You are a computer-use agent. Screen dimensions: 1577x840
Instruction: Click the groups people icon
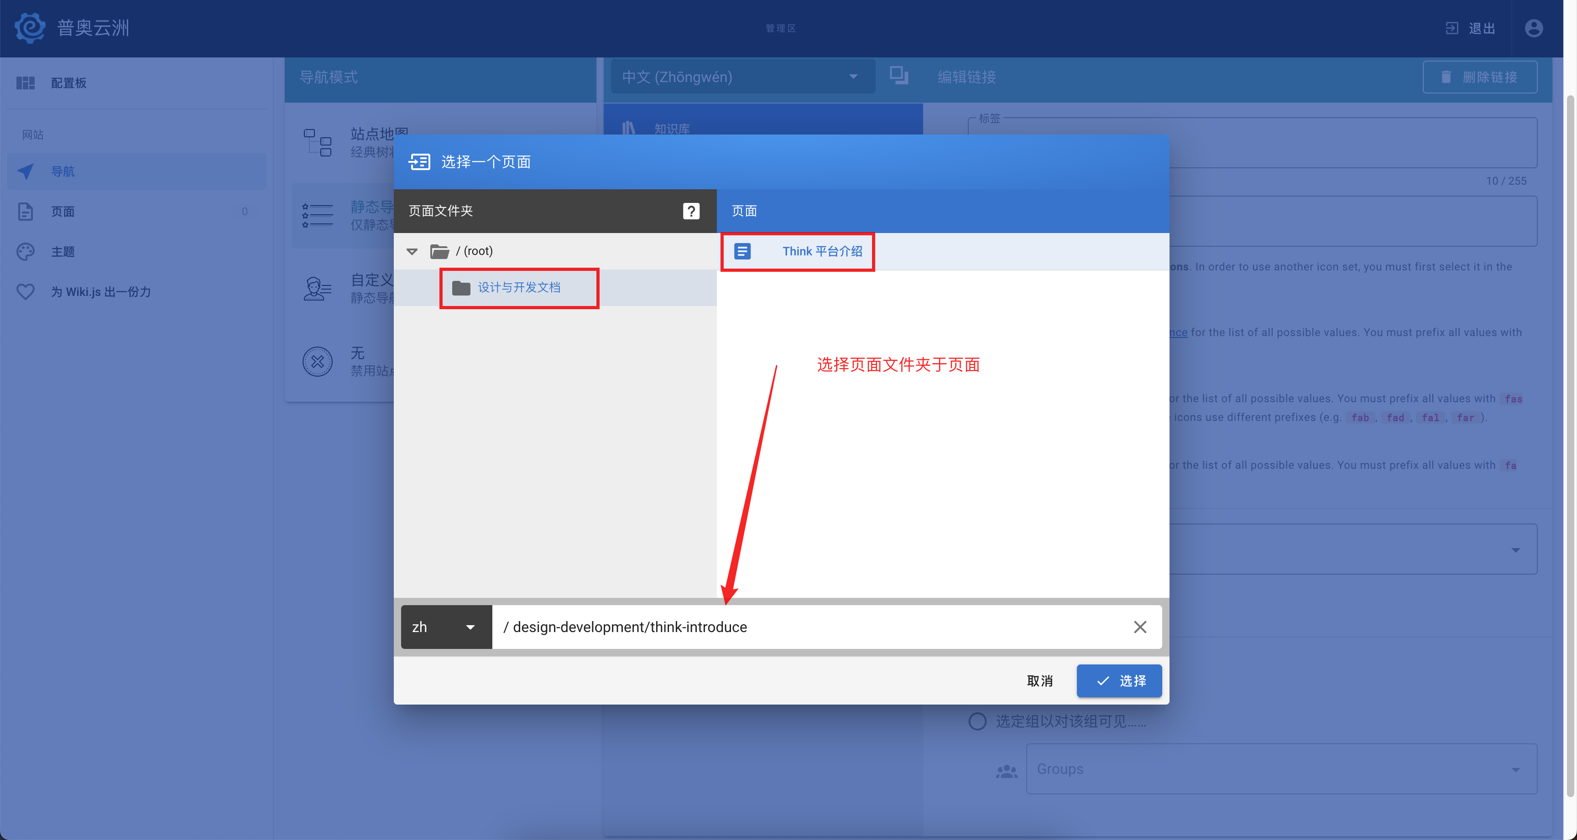tap(1006, 771)
